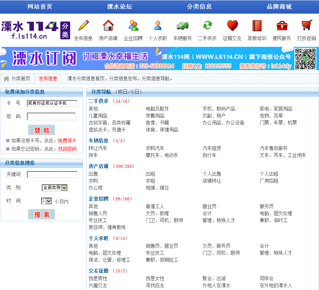Click the bullet icon before 如果没有卡号
This screenshot has height=290, width=319.
click(x=8, y=141)
